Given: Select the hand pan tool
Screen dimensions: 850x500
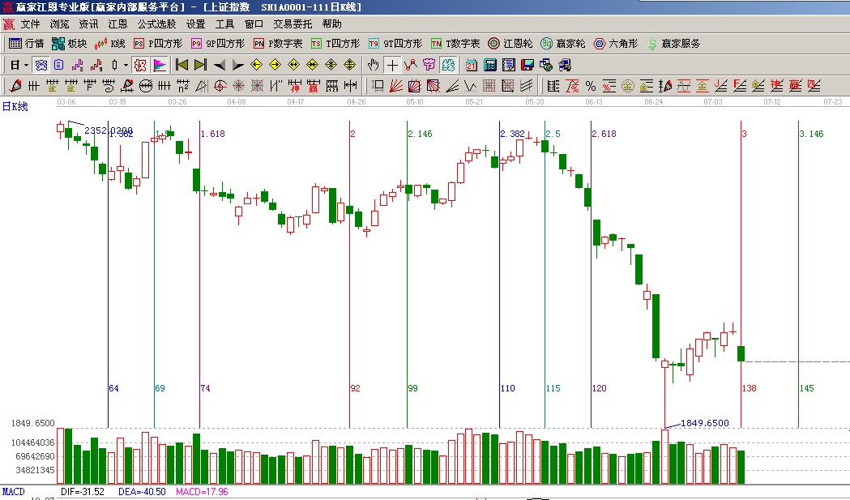Looking at the screenshot, I should 373,65.
